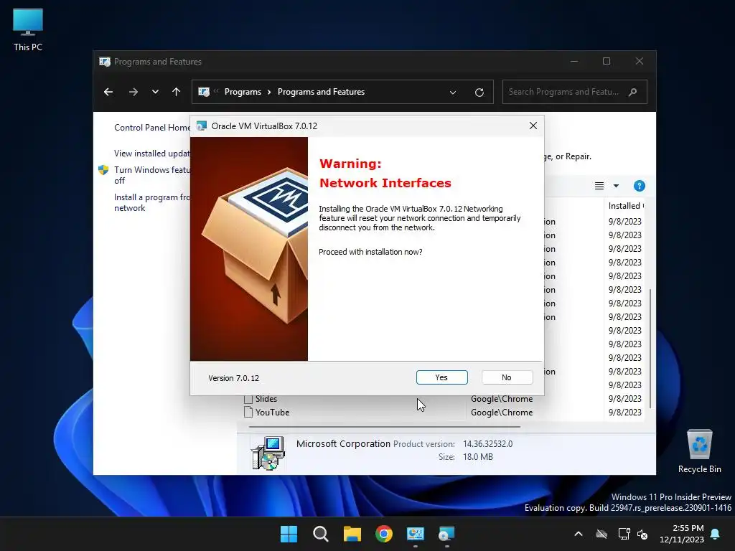Maximize the Programs and Features window
Image resolution: width=735 pixels, height=551 pixels.
(607, 62)
